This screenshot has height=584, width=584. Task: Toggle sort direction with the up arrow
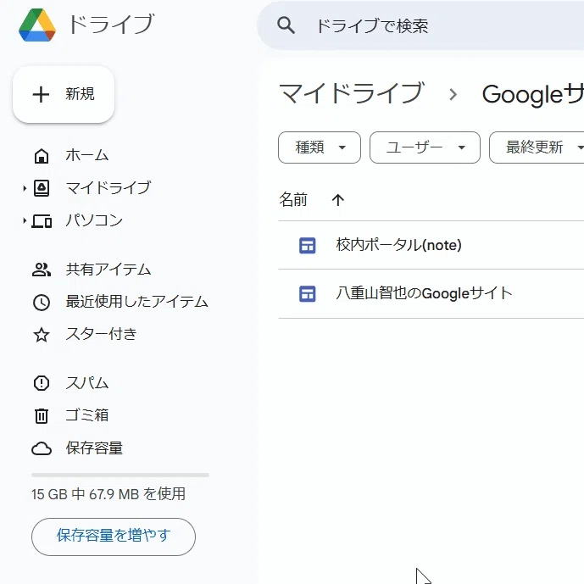(x=338, y=200)
